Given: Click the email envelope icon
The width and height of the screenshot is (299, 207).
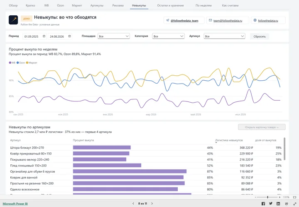Looking at the screenshot, I should [210, 20].
